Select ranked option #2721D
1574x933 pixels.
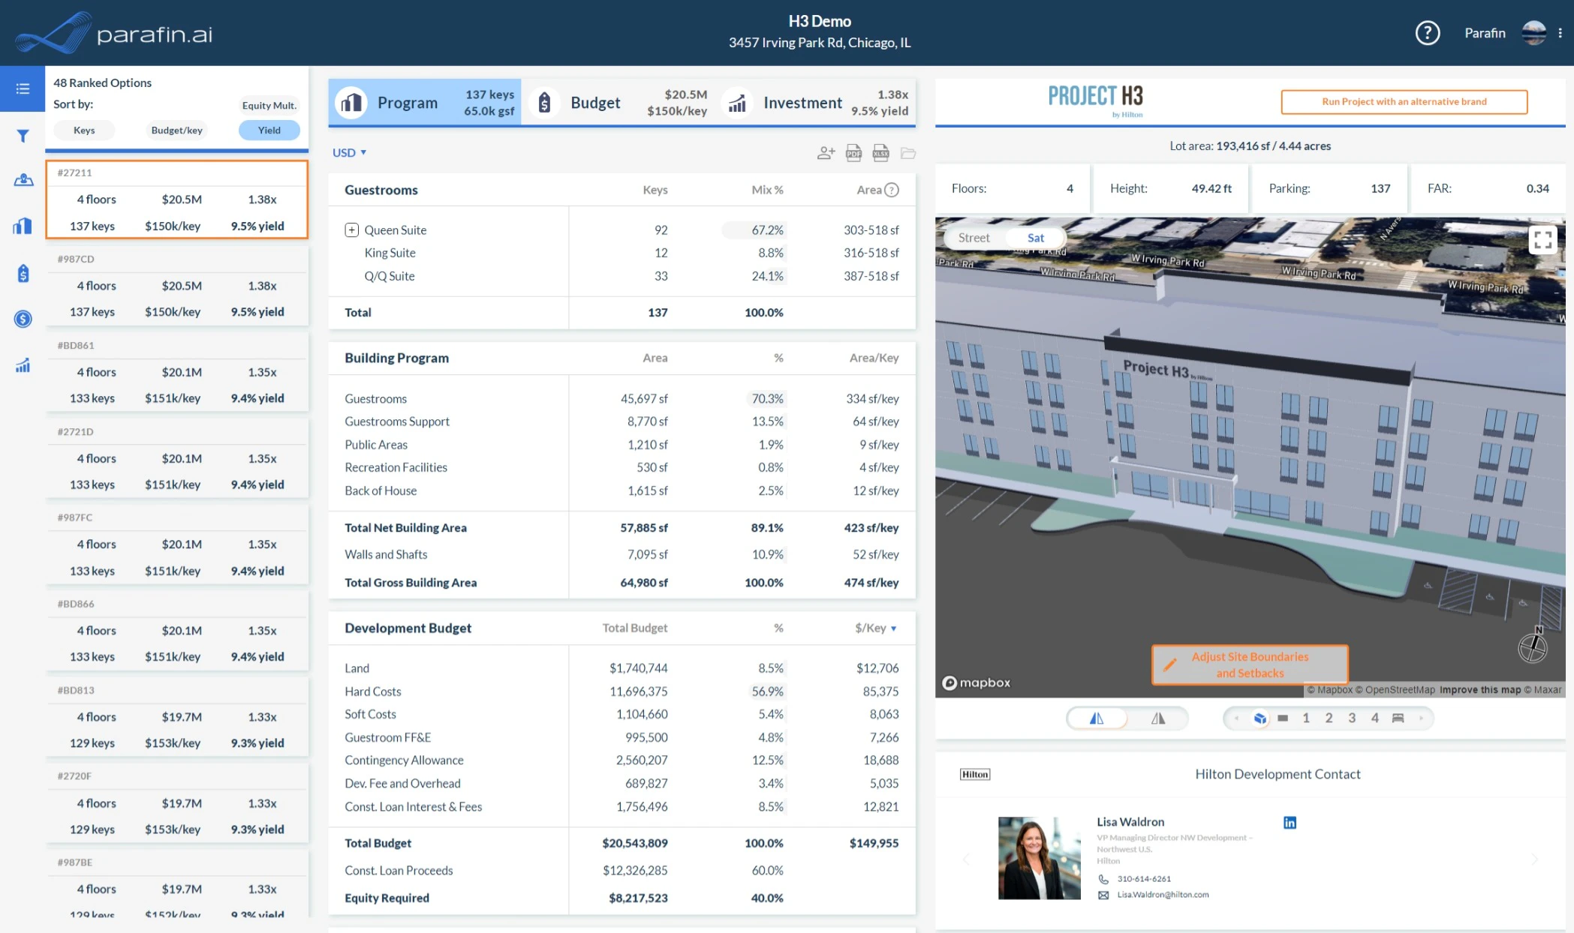[176, 459]
